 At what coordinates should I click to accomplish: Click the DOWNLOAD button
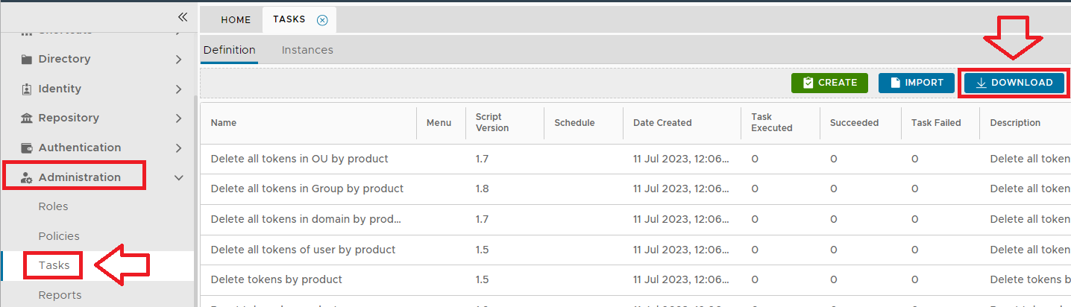(1014, 83)
